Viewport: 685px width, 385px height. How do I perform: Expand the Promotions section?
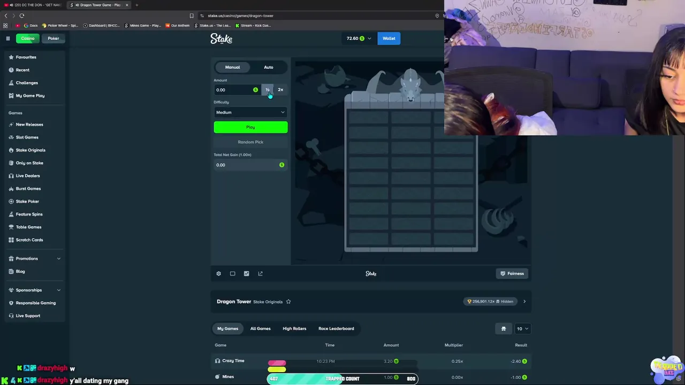point(34,259)
